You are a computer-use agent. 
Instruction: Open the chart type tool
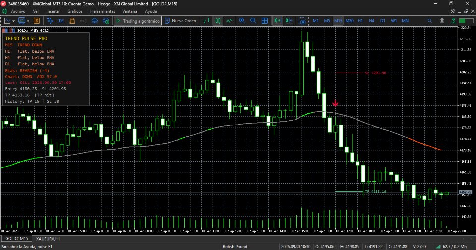click(x=7, y=21)
